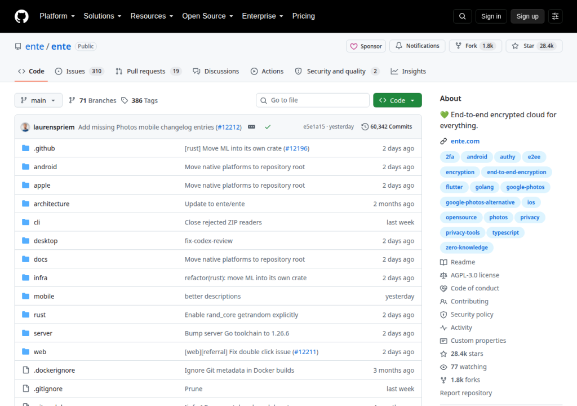Switch to the Pull requests tab

click(x=149, y=71)
